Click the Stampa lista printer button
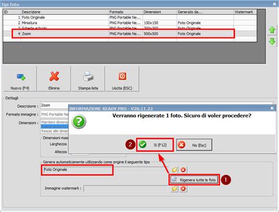Viewport: 279px width, 212px height. tap(88, 79)
